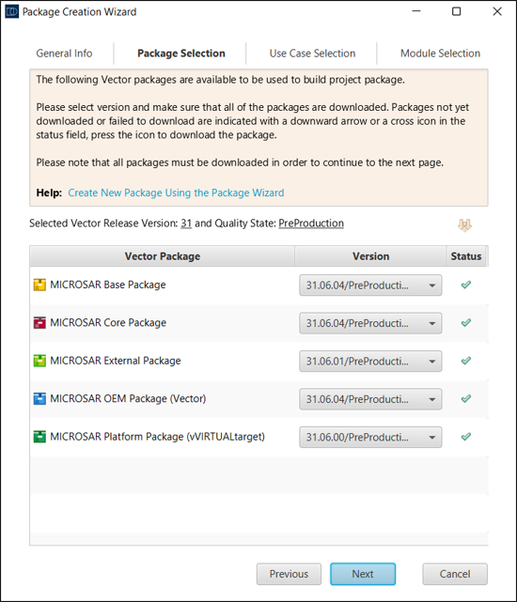The image size is (517, 602).
Task: Open the Platform Package version dropdown
Action: click(370, 438)
